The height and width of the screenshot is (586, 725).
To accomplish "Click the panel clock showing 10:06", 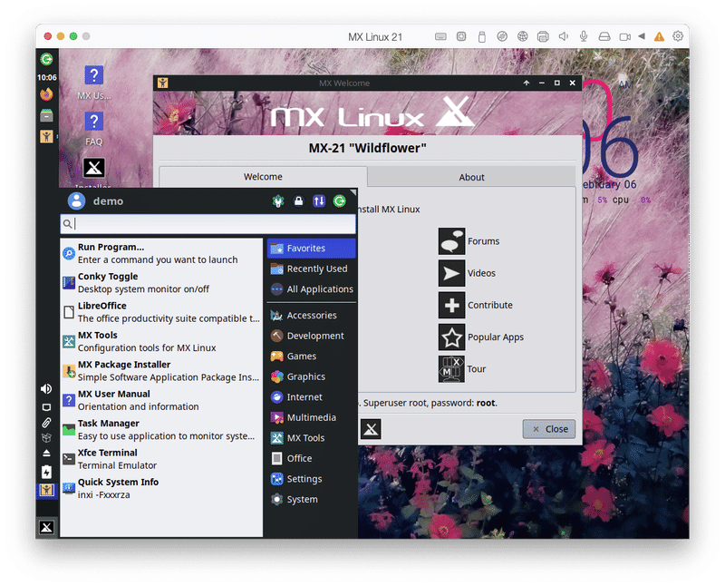I will click(47, 77).
